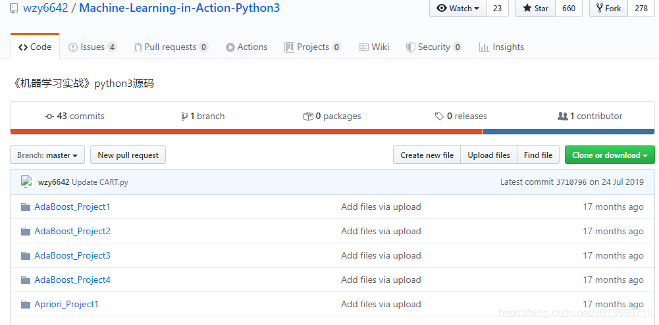
Task: Click the commits history clock icon
Action: click(x=49, y=116)
